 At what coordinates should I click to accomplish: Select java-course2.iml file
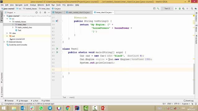point(18,39)
